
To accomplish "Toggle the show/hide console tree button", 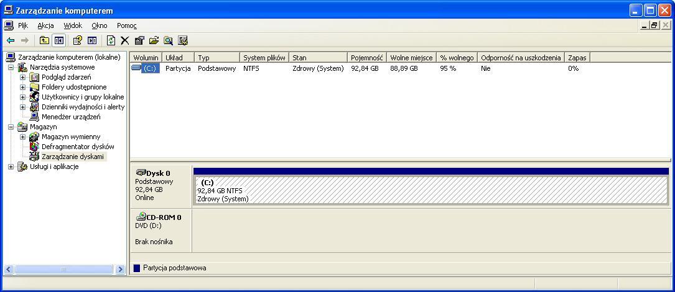I will (x=58, y=40).
